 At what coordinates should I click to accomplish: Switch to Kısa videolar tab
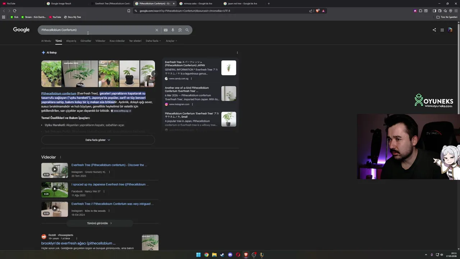(117, 41)
